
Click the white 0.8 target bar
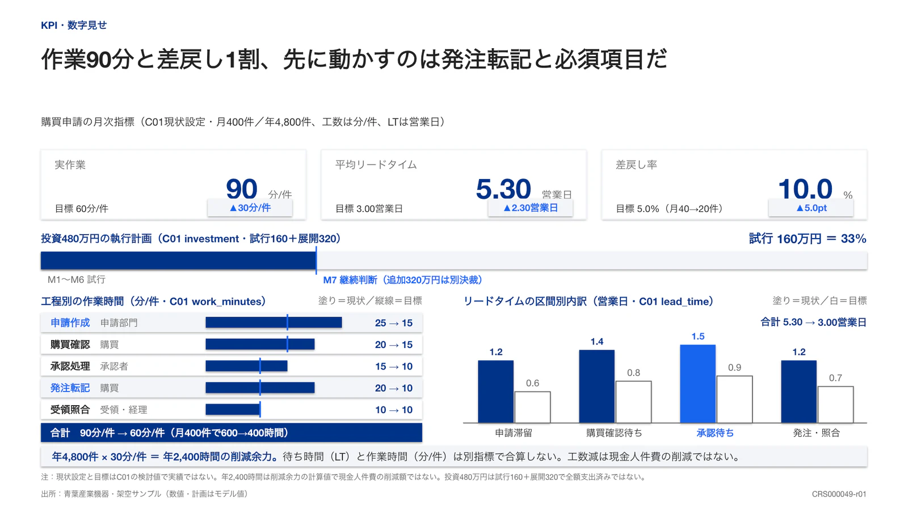[633, 402]
